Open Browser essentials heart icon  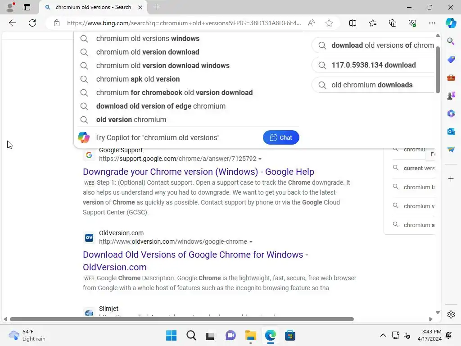click(412, 23)
